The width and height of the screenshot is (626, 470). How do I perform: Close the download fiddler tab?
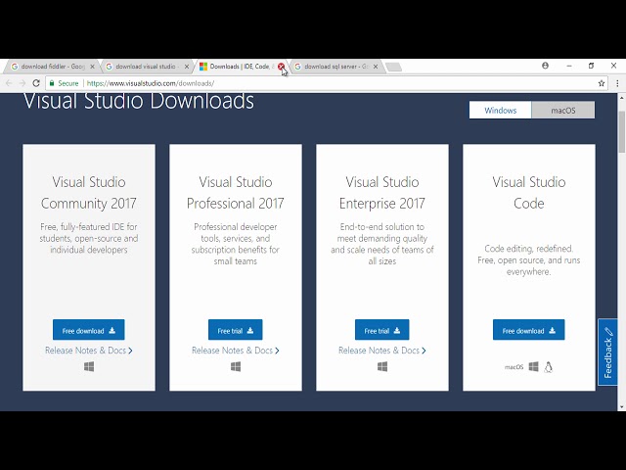[x=92, y=67]
